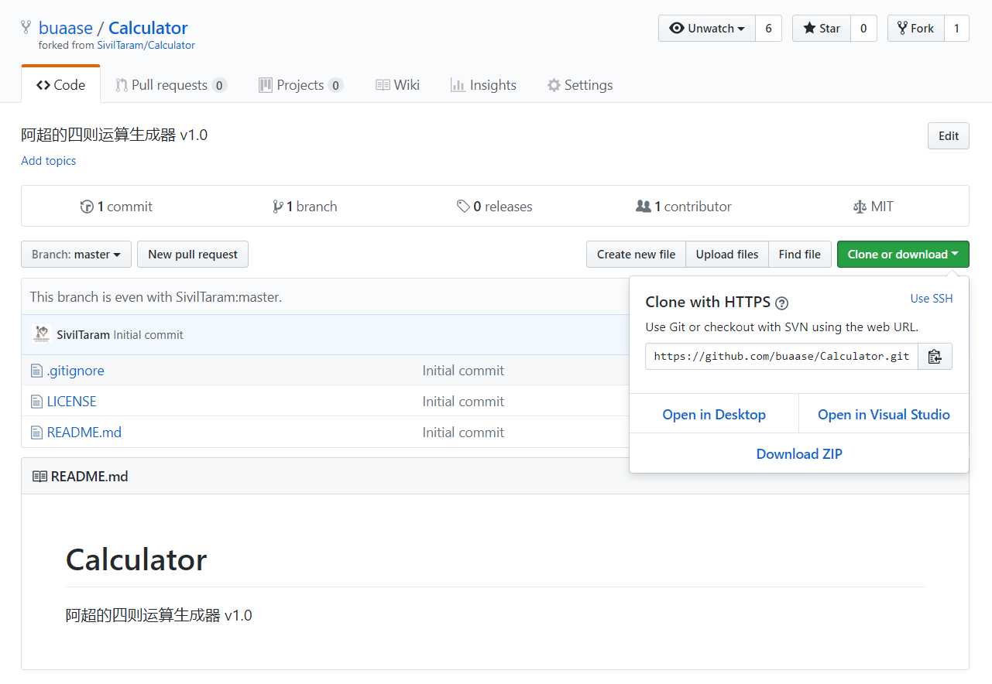
Task: Copy clone URL with clipboard icon
Action: (935, 357)
